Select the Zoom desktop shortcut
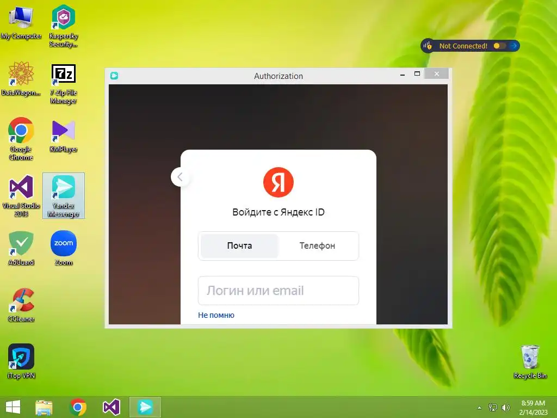This screenshot has height=418, width=557. tap(63, 248)
